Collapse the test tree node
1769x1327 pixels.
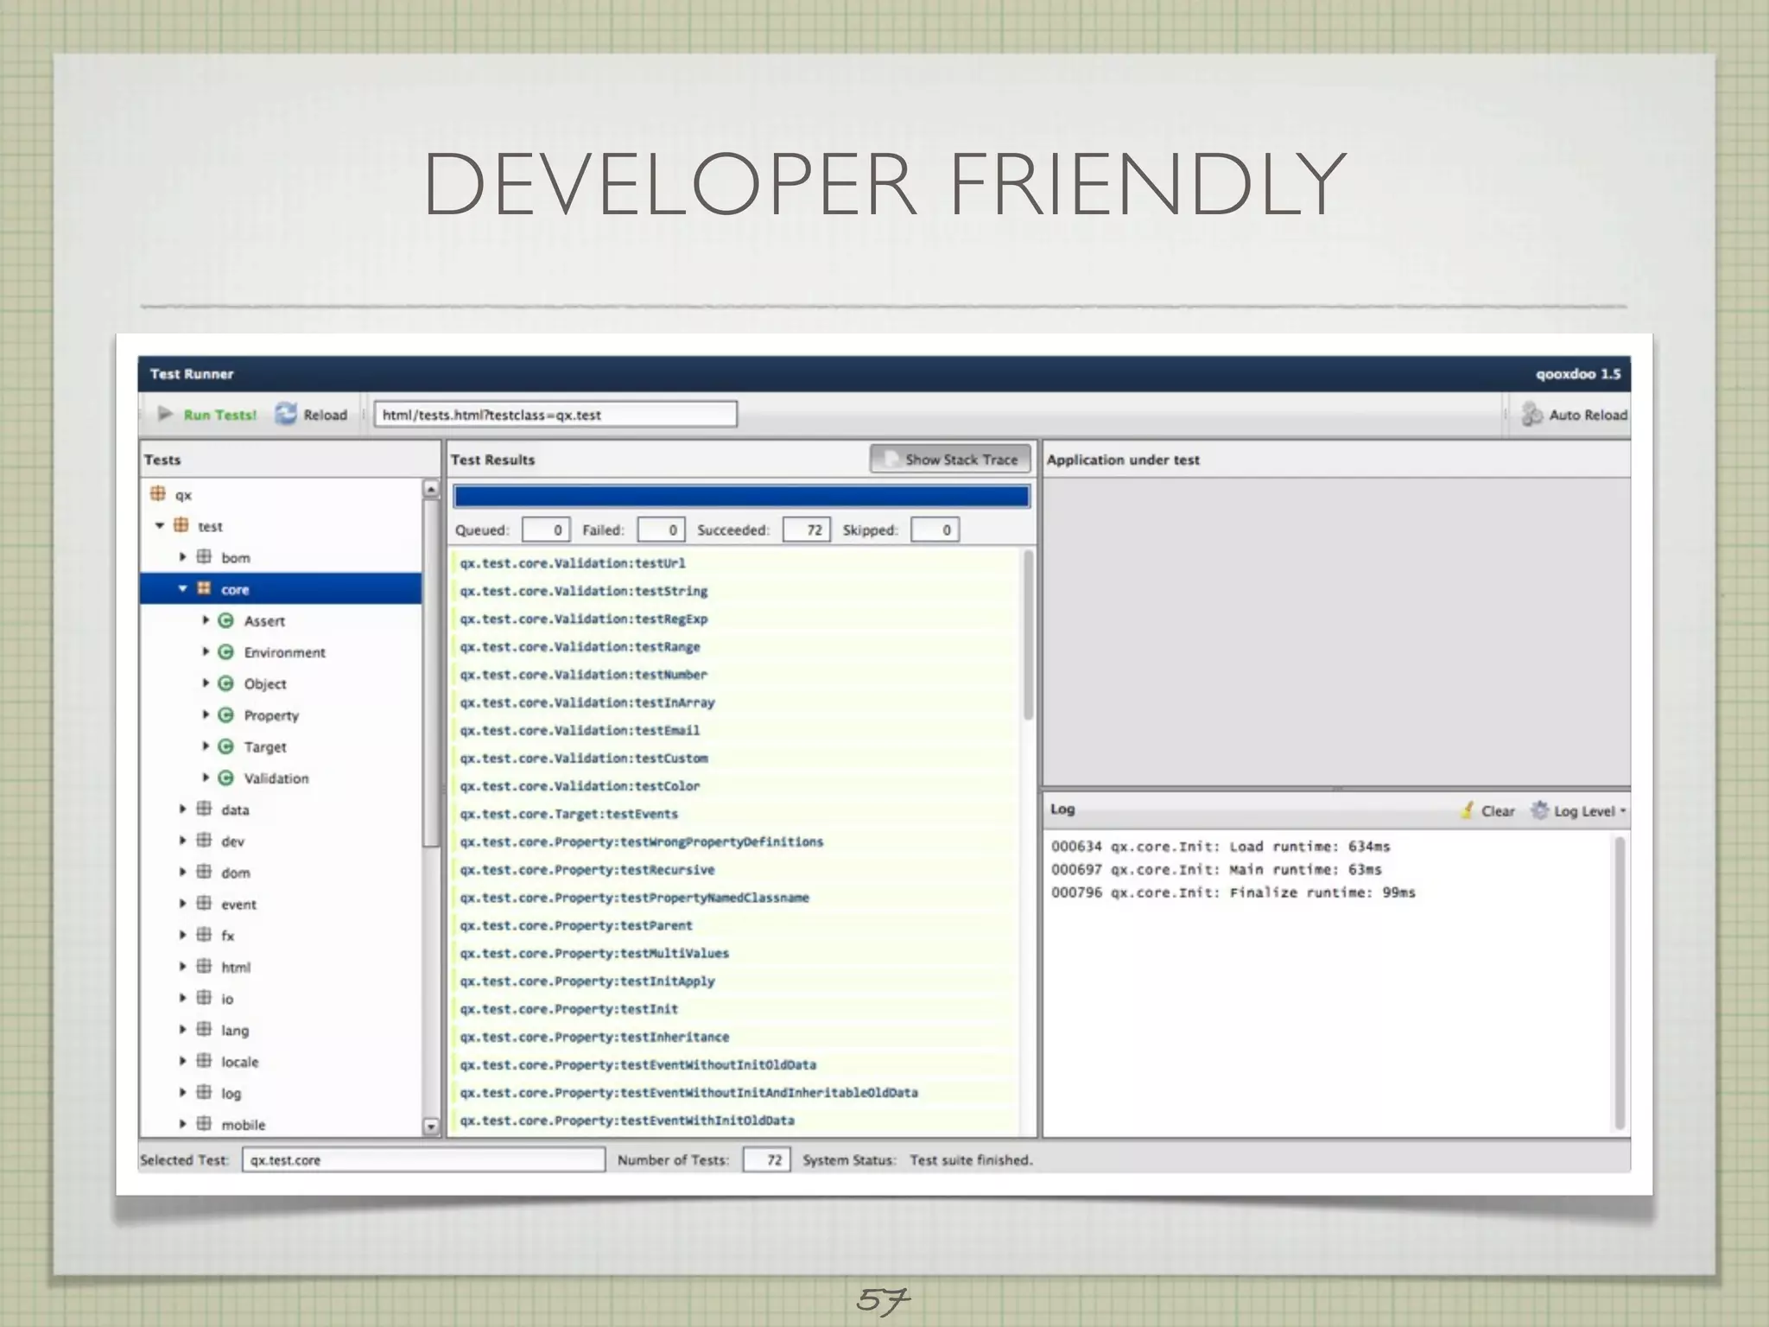(x=160, y=525)
